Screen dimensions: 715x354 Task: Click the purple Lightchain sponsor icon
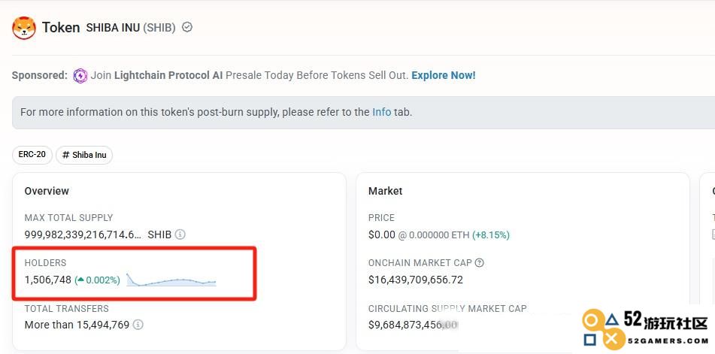80,76
